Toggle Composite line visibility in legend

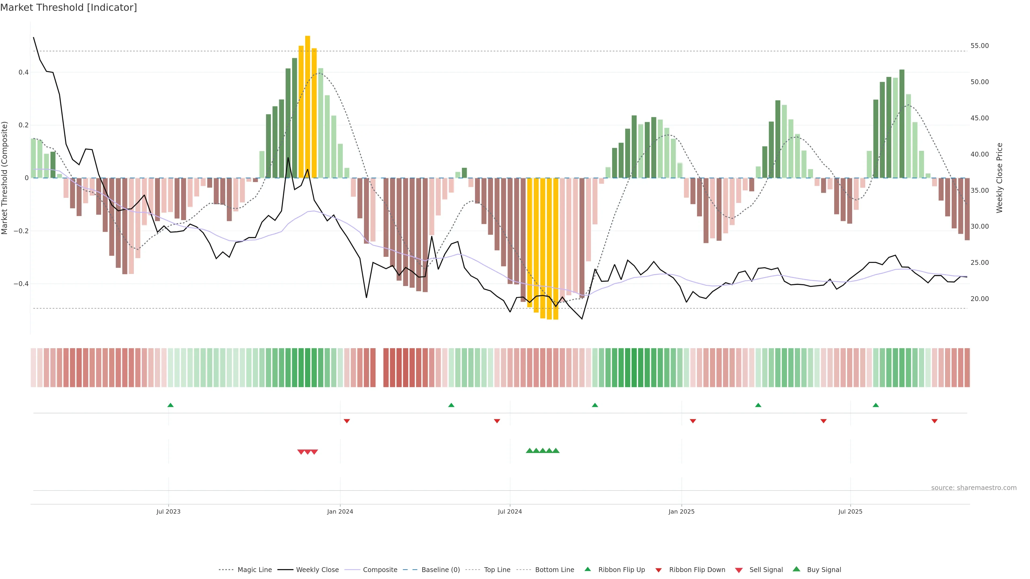point(380,570)
